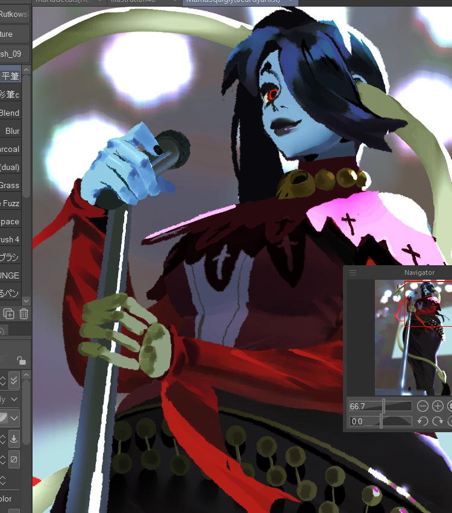Image resolution: width=452 pixels, height=513 pixels.
Task: Duplicate the selected sub tool
Action: [9, 313]
